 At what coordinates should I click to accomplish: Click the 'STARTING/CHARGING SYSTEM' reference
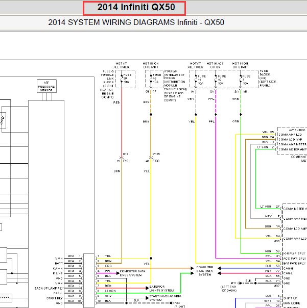(165, 298)
